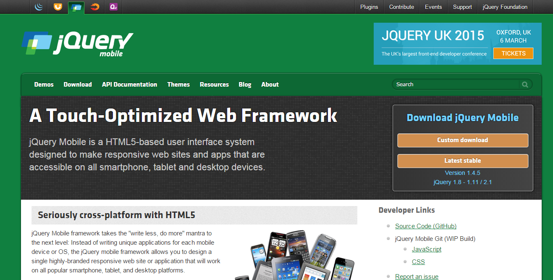553x280 pixels.
Task: Open the CSS WIP build link
Action: pos(418,262)
